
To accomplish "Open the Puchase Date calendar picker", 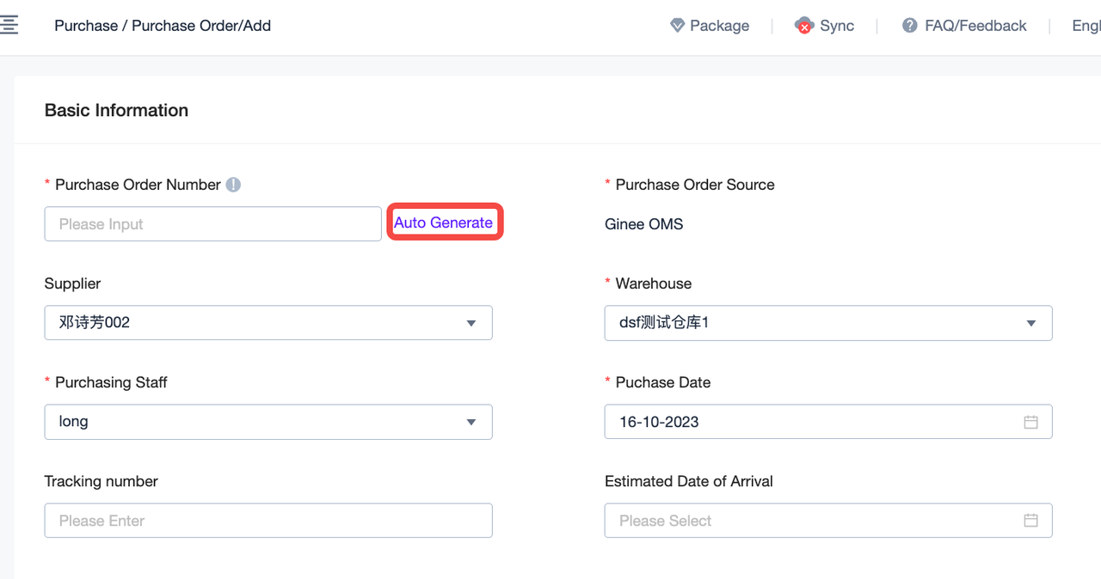I will tap(1030, 421).
